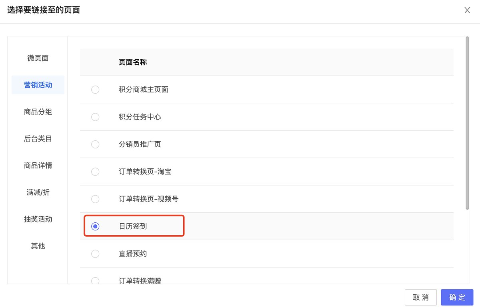Select the 积分任务中心 radio button
The height and width of the screenshot is (308, 480).
[95, 117]
